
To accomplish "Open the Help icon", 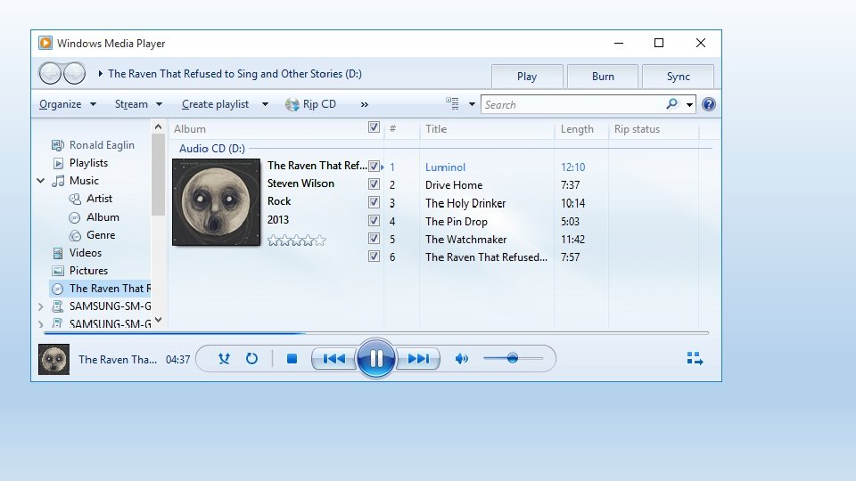I will [709, 104].
